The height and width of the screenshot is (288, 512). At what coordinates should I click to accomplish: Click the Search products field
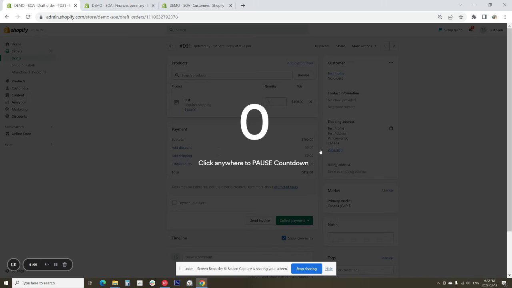pos(232,75)
